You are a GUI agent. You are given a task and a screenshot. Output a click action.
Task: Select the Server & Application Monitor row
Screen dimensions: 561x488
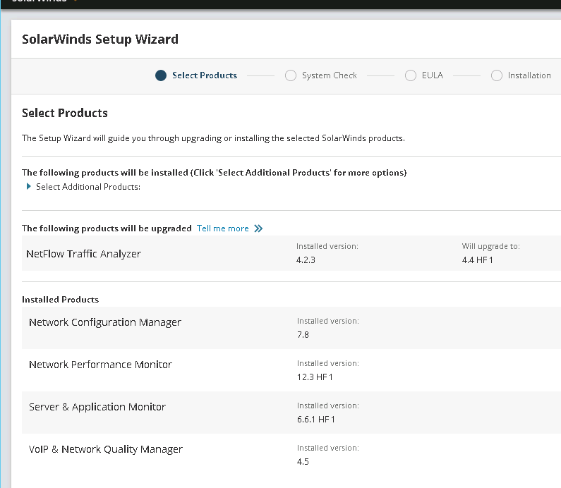point(97,407)
